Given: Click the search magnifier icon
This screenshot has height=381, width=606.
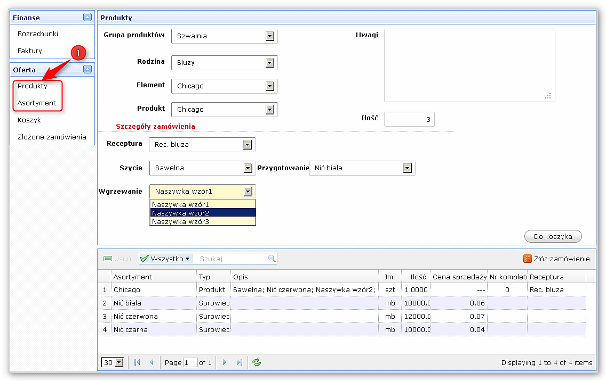Looking at the screenshot, I should pyautogui.click(x=272, y=259).
